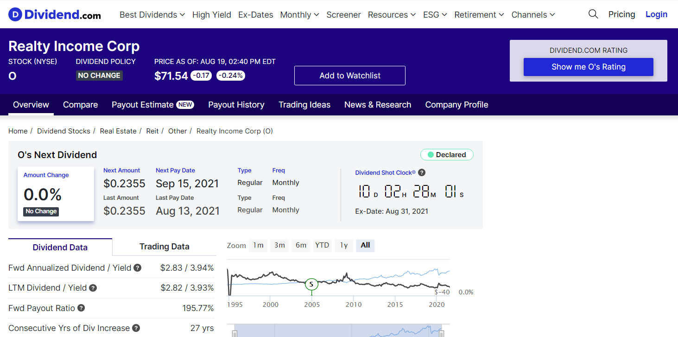This screenshot has width=678, height=337.
Task: Click help icon next to LTM Dividend / Yield
Action: coord(93,288)
